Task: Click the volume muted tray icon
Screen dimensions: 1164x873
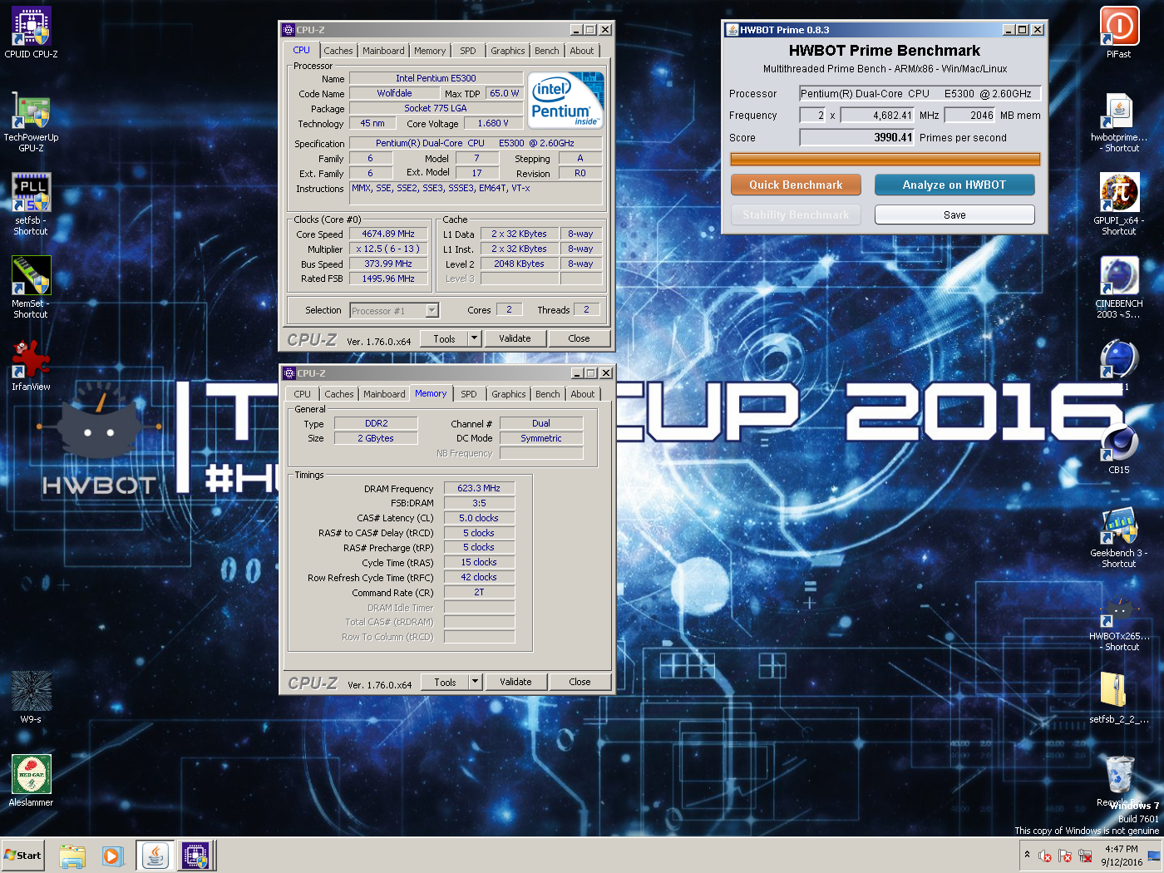Action: tap(1045, 855)
